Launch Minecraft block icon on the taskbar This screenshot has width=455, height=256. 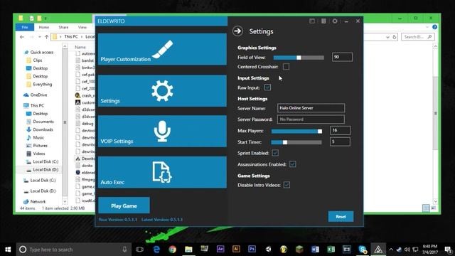(299, 250)
